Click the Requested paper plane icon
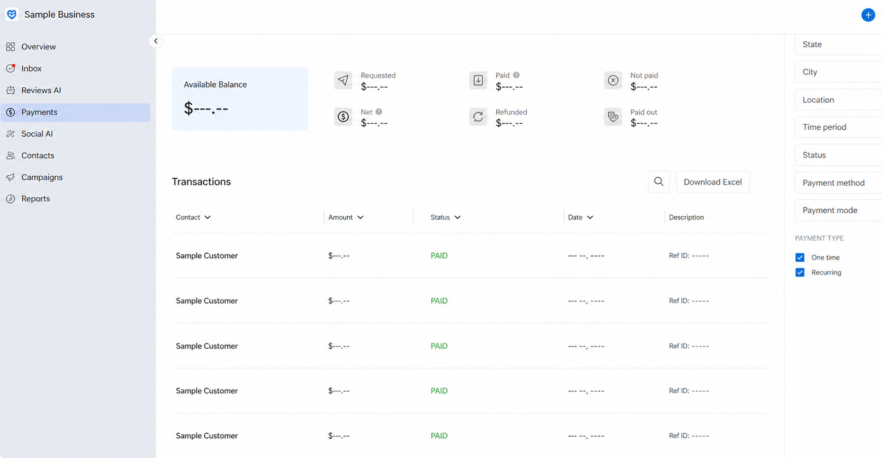The image size is (882, 458). (343, 80)
